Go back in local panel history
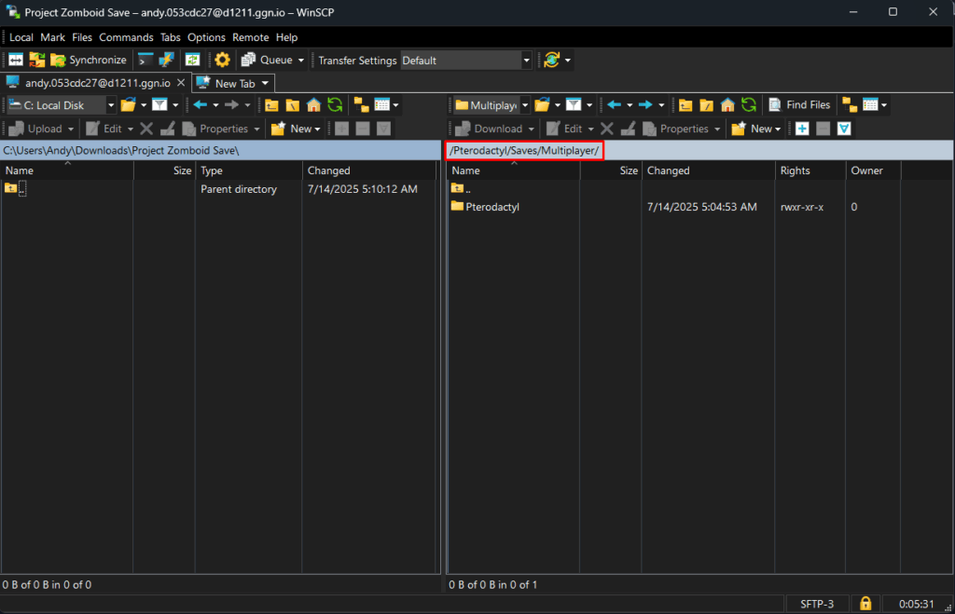955x614 pixels. pyautogui.click(x=201, y=105)
